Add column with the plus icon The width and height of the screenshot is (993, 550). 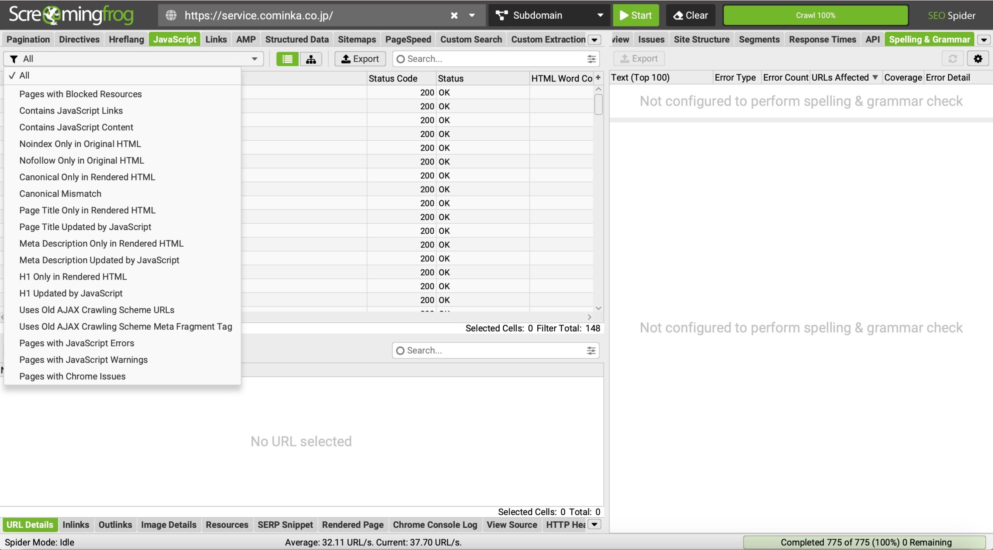(598, 78)
